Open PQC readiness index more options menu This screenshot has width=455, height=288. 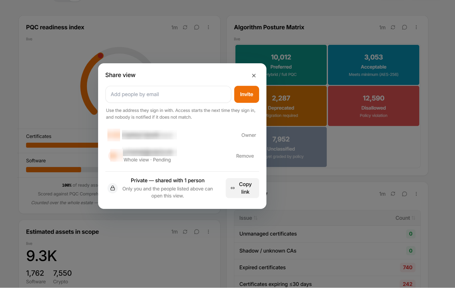(208, 28)
